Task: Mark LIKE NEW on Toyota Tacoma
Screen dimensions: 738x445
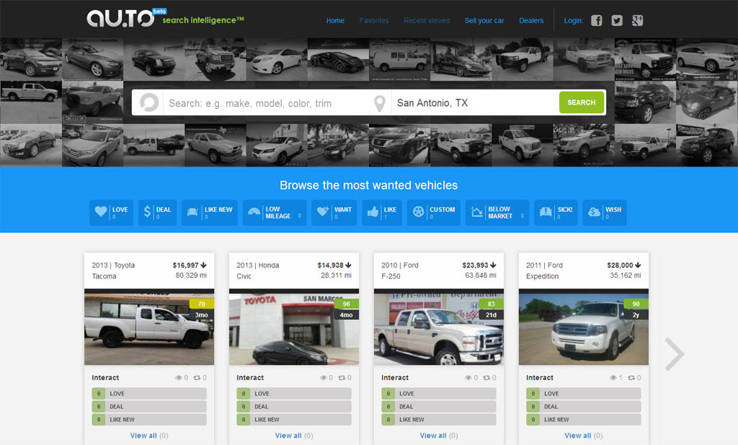Action: coord(149,420)
